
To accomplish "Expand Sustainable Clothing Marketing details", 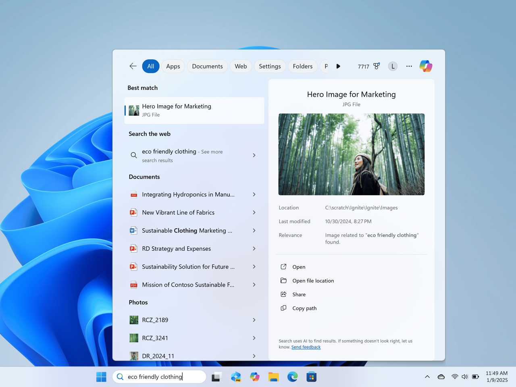I will tap(254, 231).
